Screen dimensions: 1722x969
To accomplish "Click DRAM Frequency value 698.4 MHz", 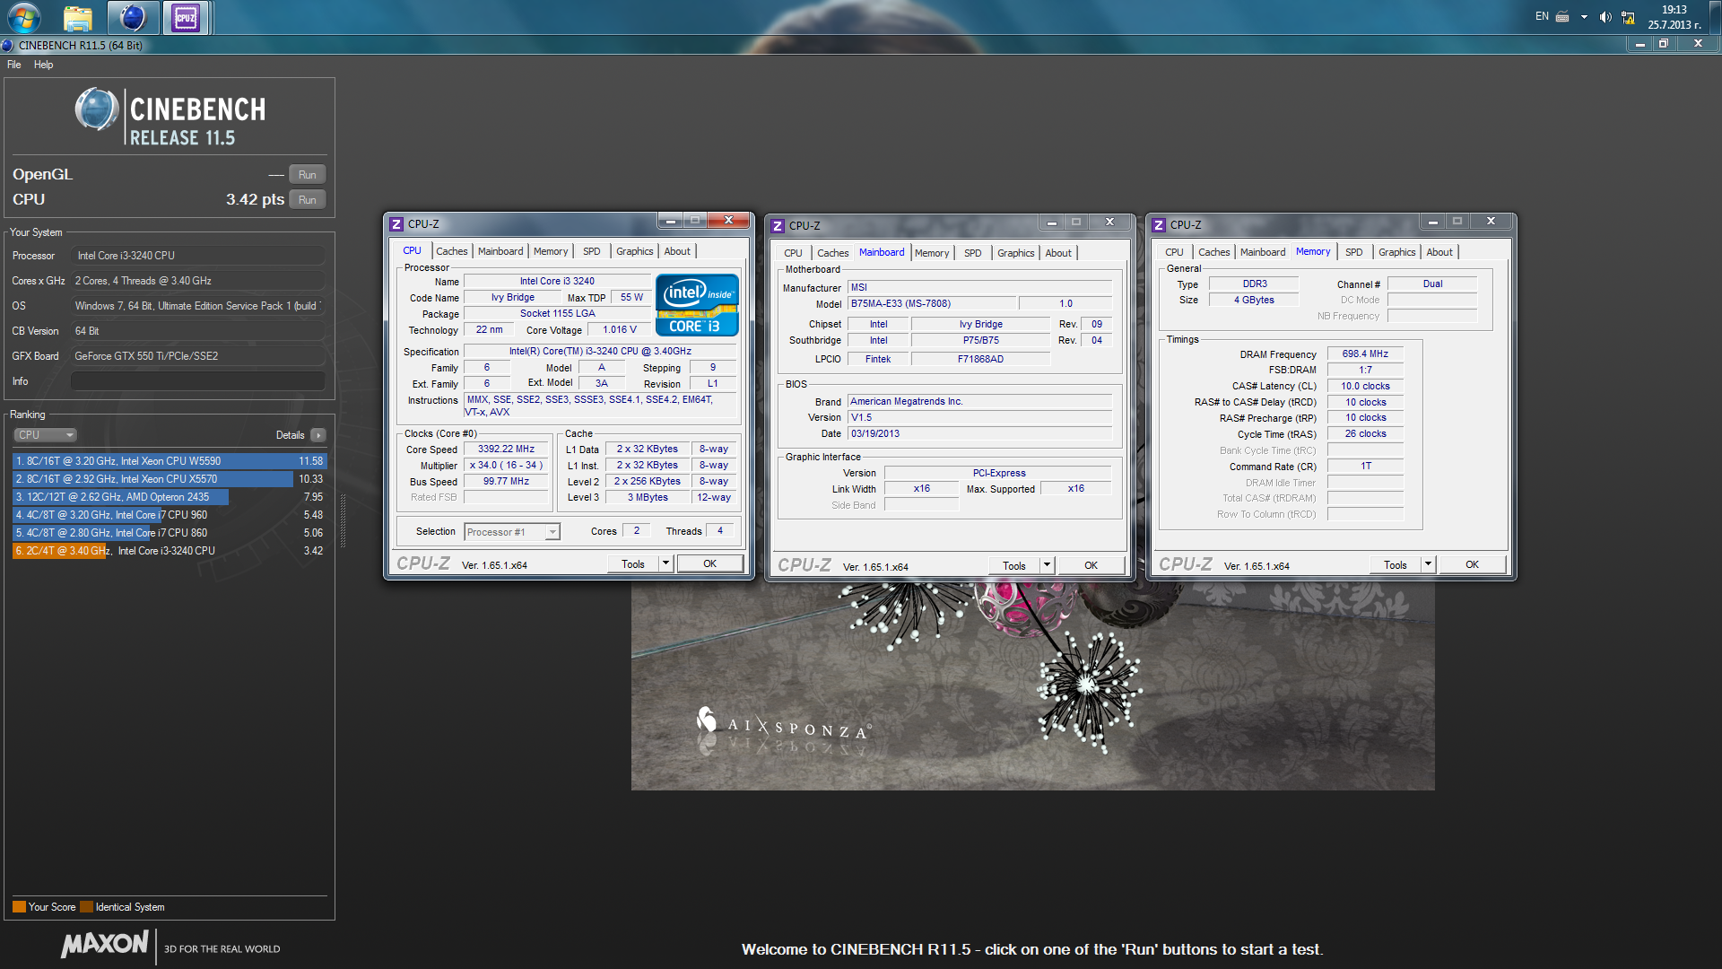I will 1365,354.
